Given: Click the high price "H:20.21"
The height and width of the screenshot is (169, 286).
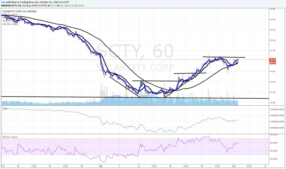Looking at the screenshot, I should [x=61, y=6].
